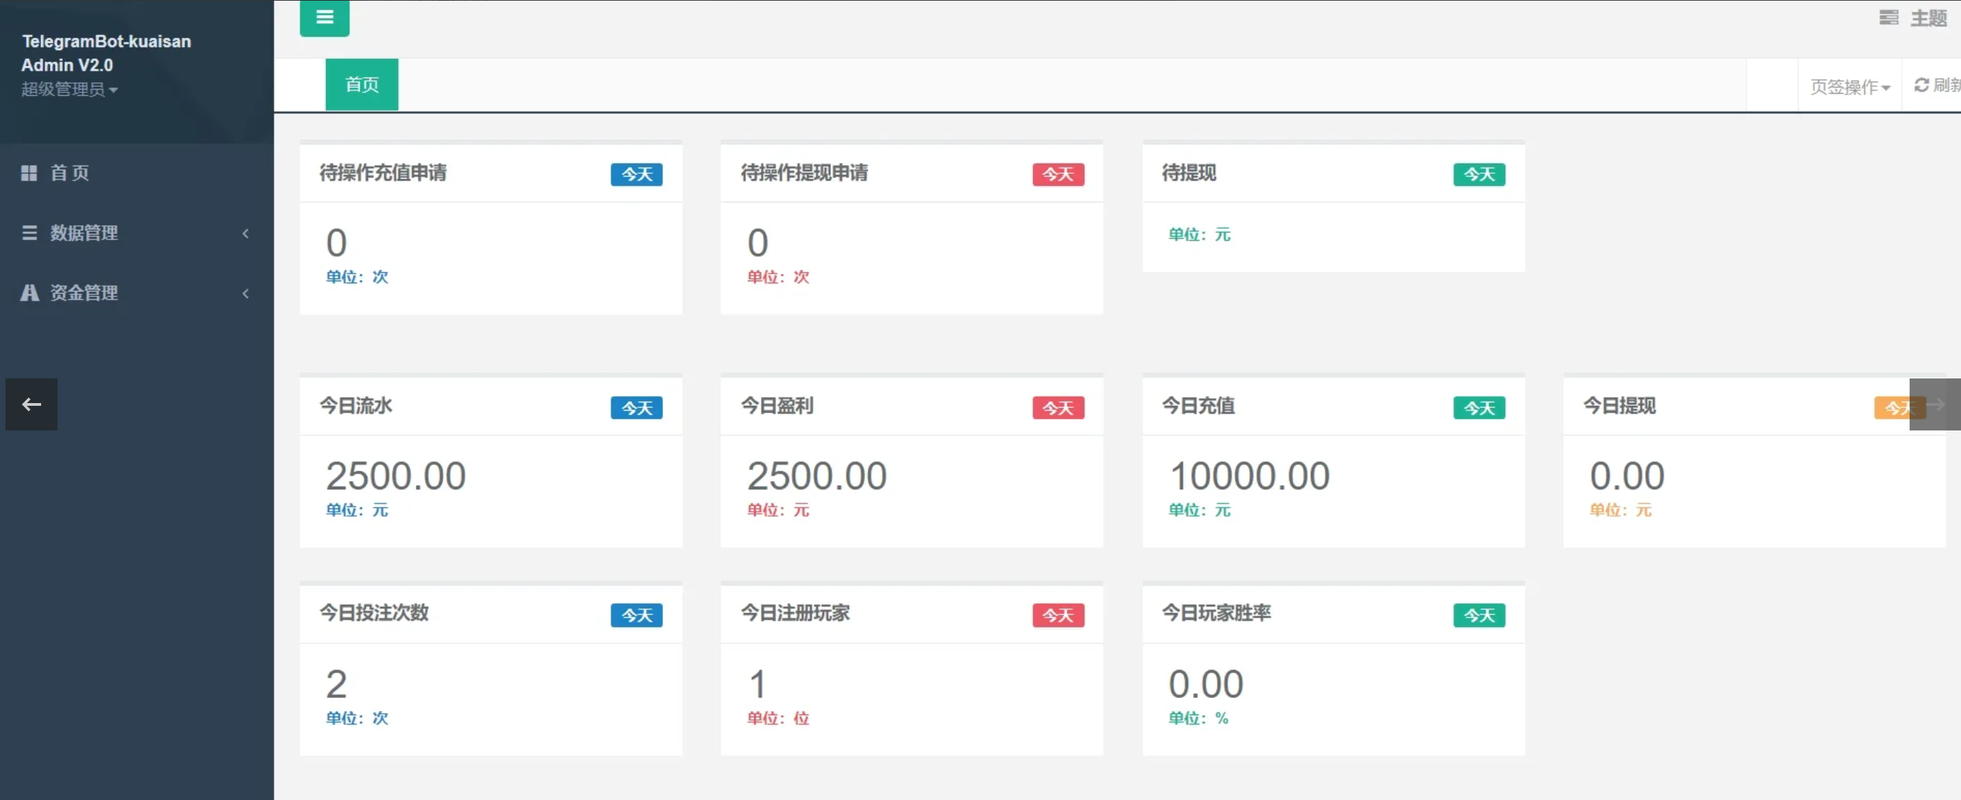The height and width of the screenshot is (800, 1961).
Task: Click red 今天 badge on 今日注册玩家
Action: (1058, 615)
